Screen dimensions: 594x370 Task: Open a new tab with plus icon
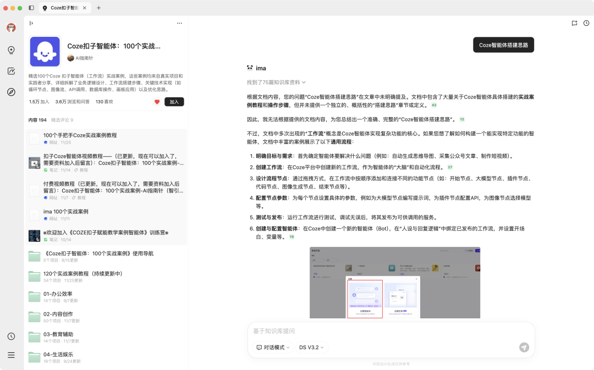98,8
